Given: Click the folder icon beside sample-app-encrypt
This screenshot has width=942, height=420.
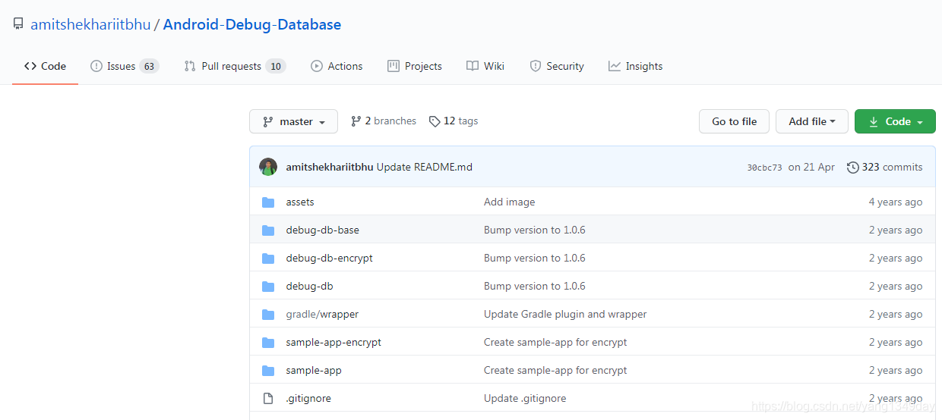Looking at the screenshot, I should 268,343.
